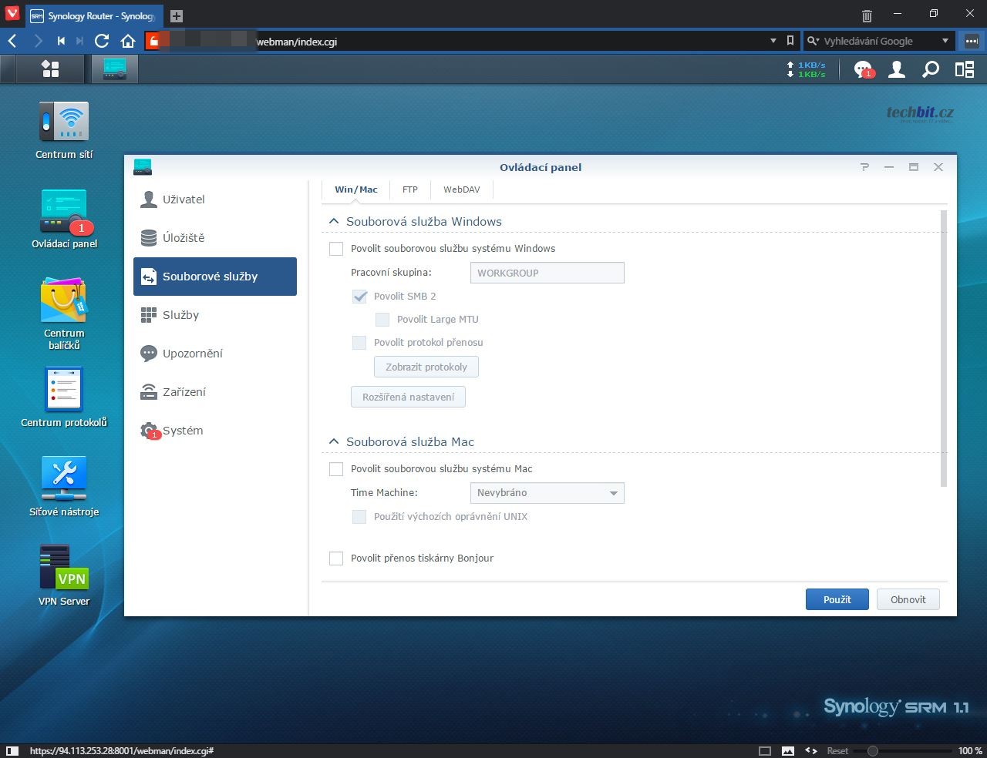Click the Použít apply button

(x=837, y=600)
